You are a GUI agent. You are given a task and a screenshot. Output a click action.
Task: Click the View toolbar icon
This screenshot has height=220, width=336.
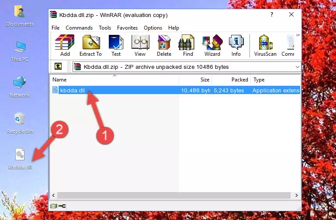[x=140, y=46]
